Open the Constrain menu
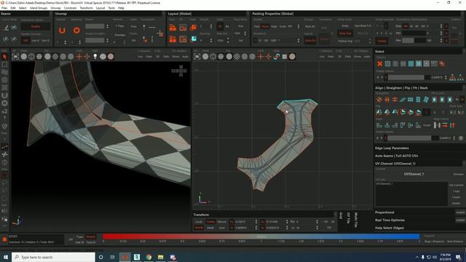Screen dimensions: 466x262 click(70, 8)
